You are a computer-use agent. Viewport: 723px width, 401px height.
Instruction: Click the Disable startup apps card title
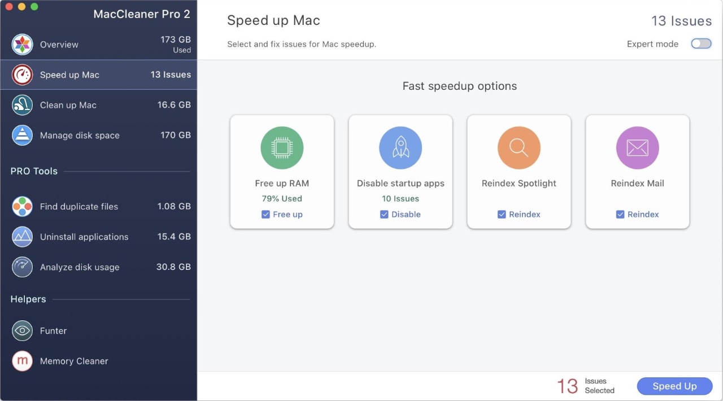(400, 184)
